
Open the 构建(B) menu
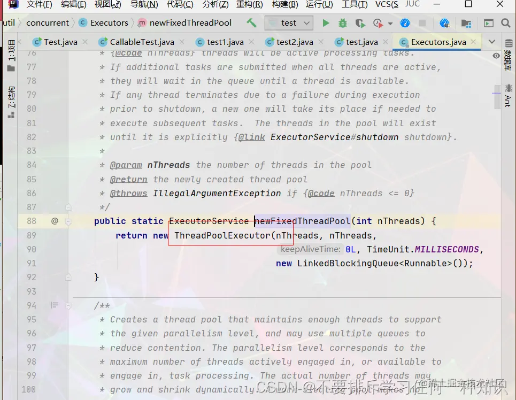pyautogui.click(x=285, y=4)
